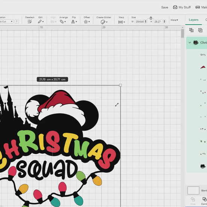
Task: Expand the Edit dropdown arrow
Action: tap(43, 22)
